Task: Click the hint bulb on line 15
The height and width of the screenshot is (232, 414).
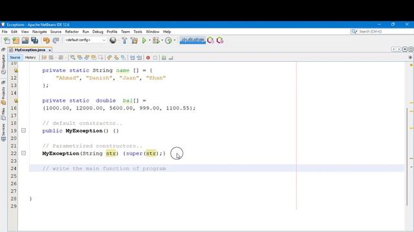Action: (x=16, y=101)
